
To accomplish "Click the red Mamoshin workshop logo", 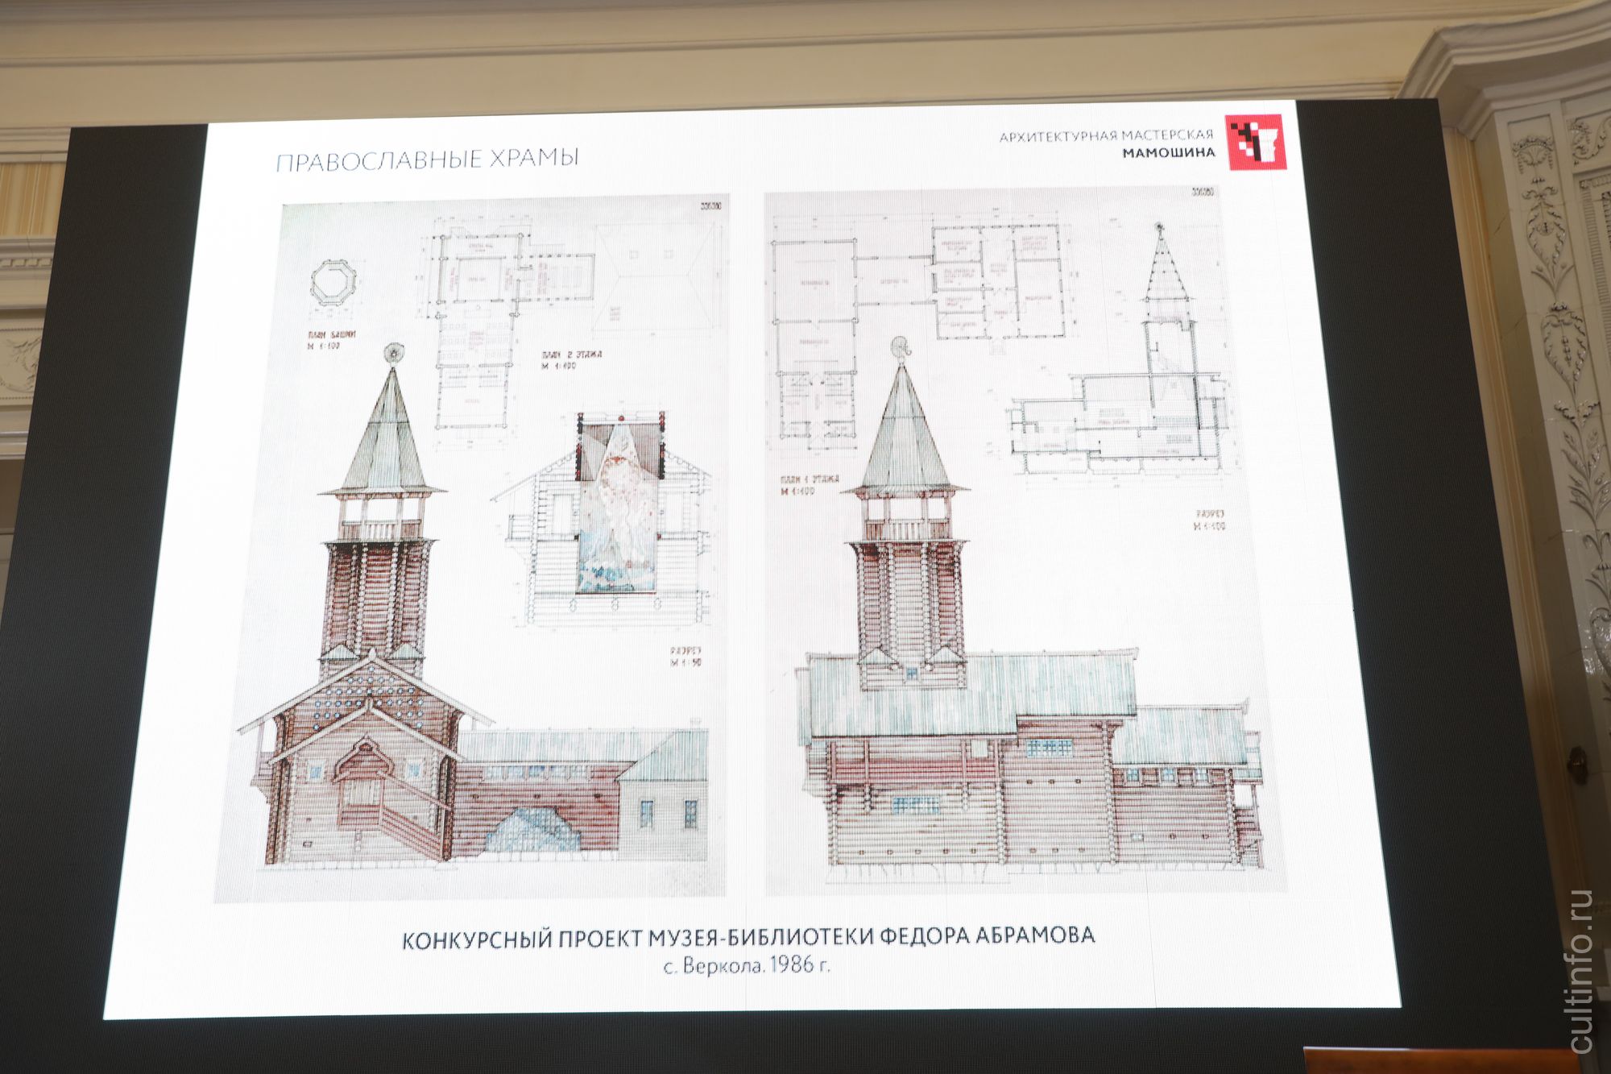I will 1254,142.
